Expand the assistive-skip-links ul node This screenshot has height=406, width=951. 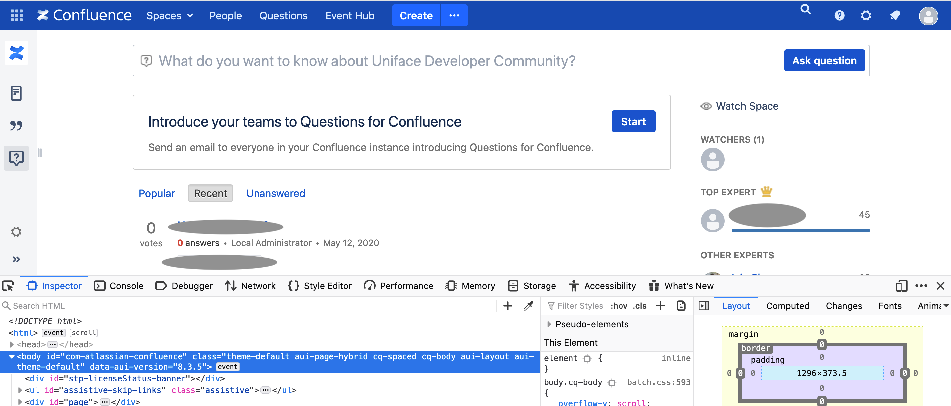[x=20, y=390]
